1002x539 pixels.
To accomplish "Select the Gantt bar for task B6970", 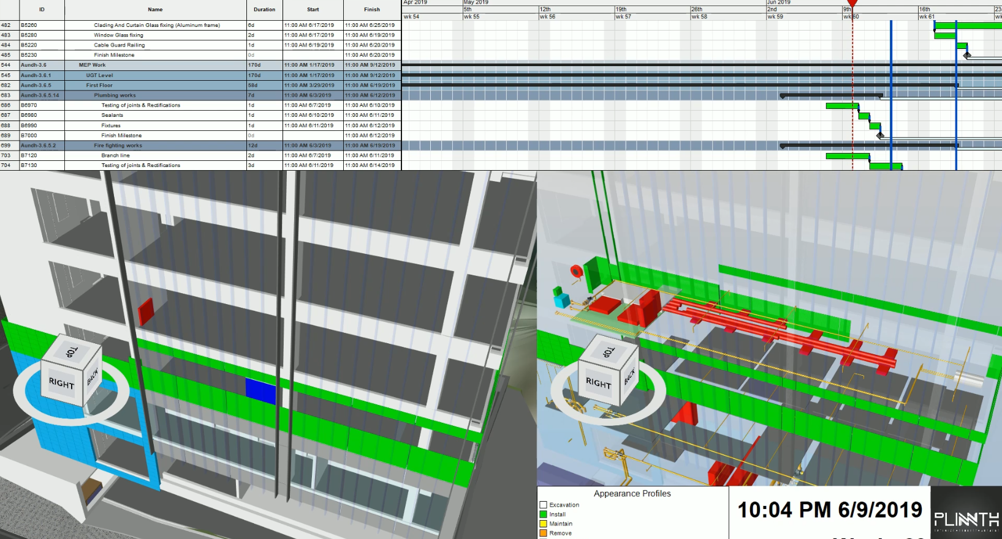I will [843, 106].
